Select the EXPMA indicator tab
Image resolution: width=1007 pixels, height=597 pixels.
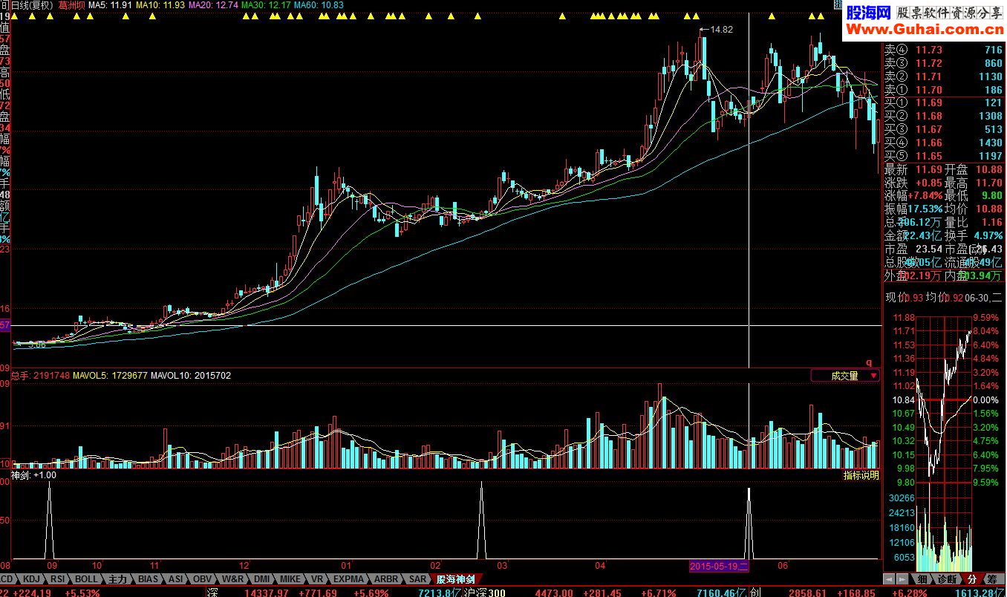click(x=349, y=578)
